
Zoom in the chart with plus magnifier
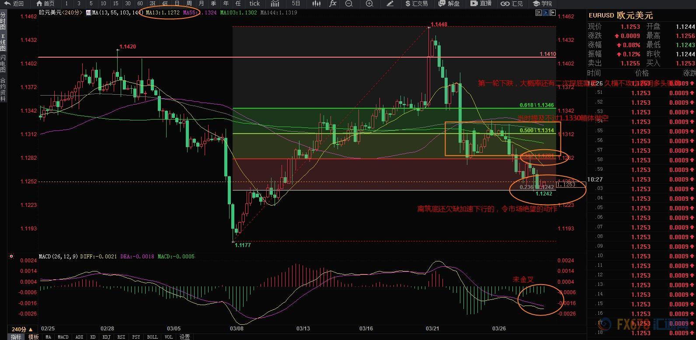(x=369, y=3)
